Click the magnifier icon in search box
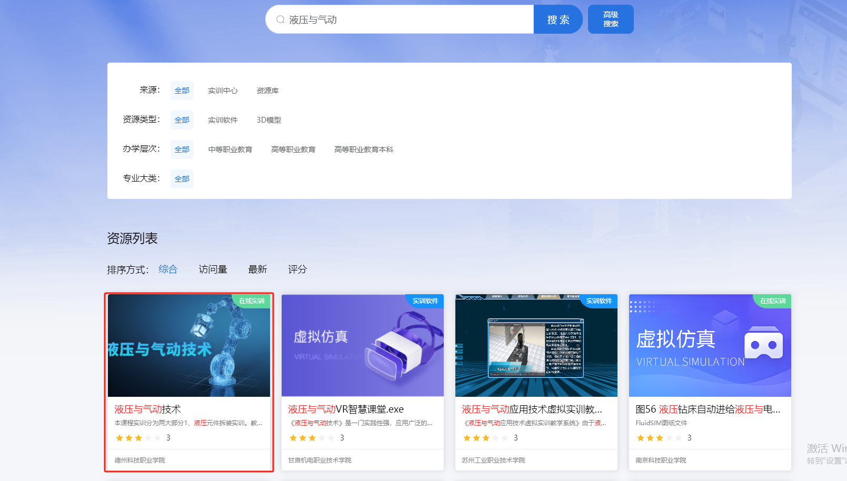Screen dimensions: 847x481 pyautogui.click(x=281, y=19)
